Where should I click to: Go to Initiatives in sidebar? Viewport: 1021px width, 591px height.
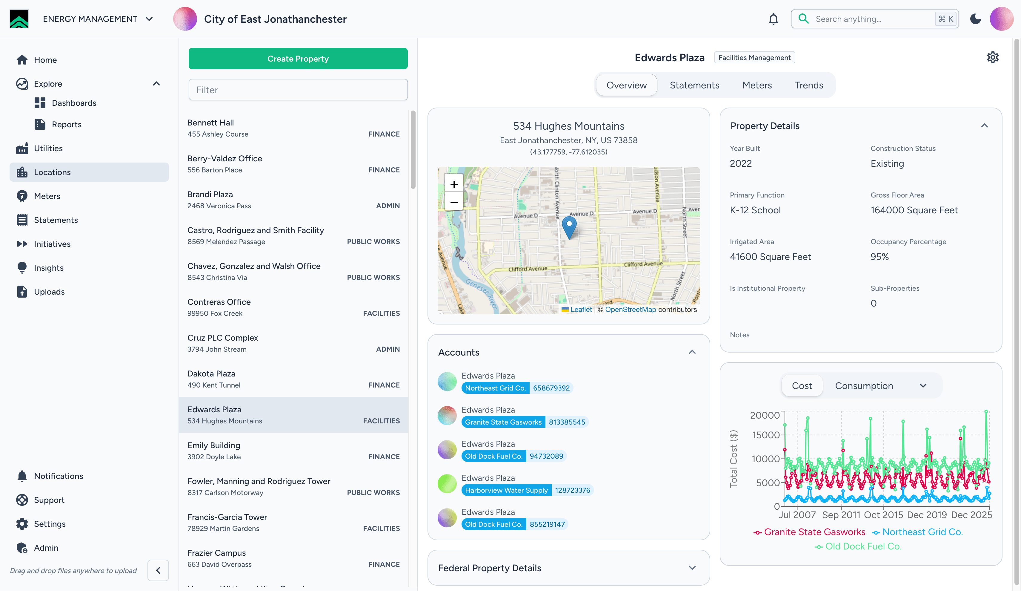tap(52, 244)
